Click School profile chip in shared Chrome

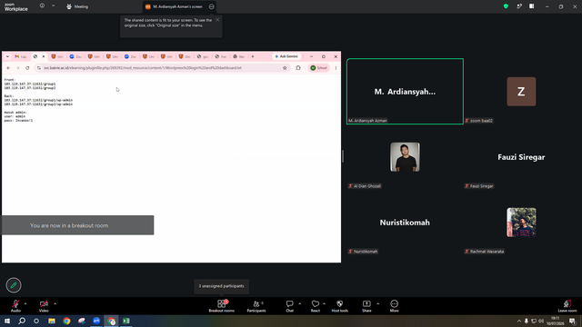319,68
